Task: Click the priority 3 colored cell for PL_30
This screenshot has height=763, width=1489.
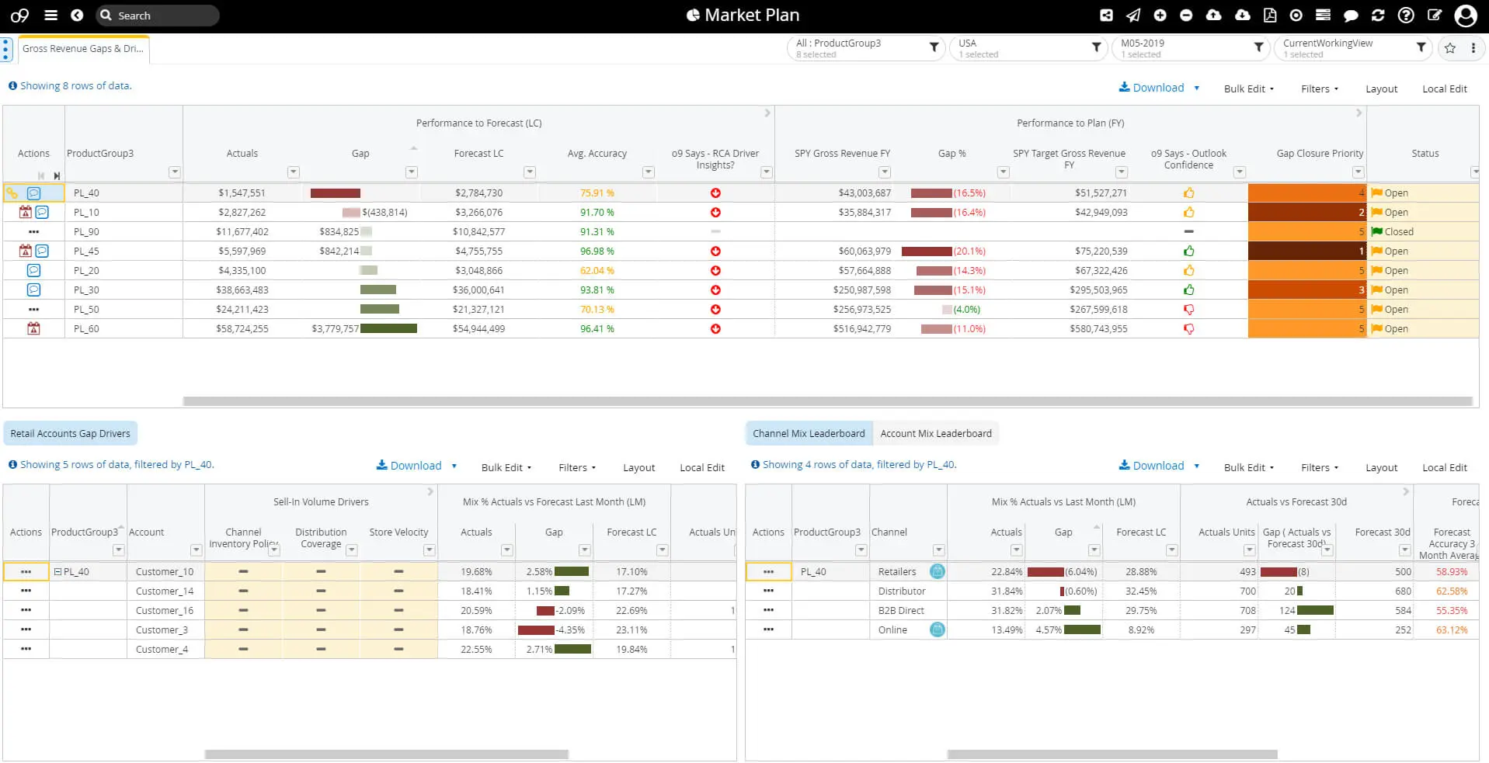Action: 1306,290
